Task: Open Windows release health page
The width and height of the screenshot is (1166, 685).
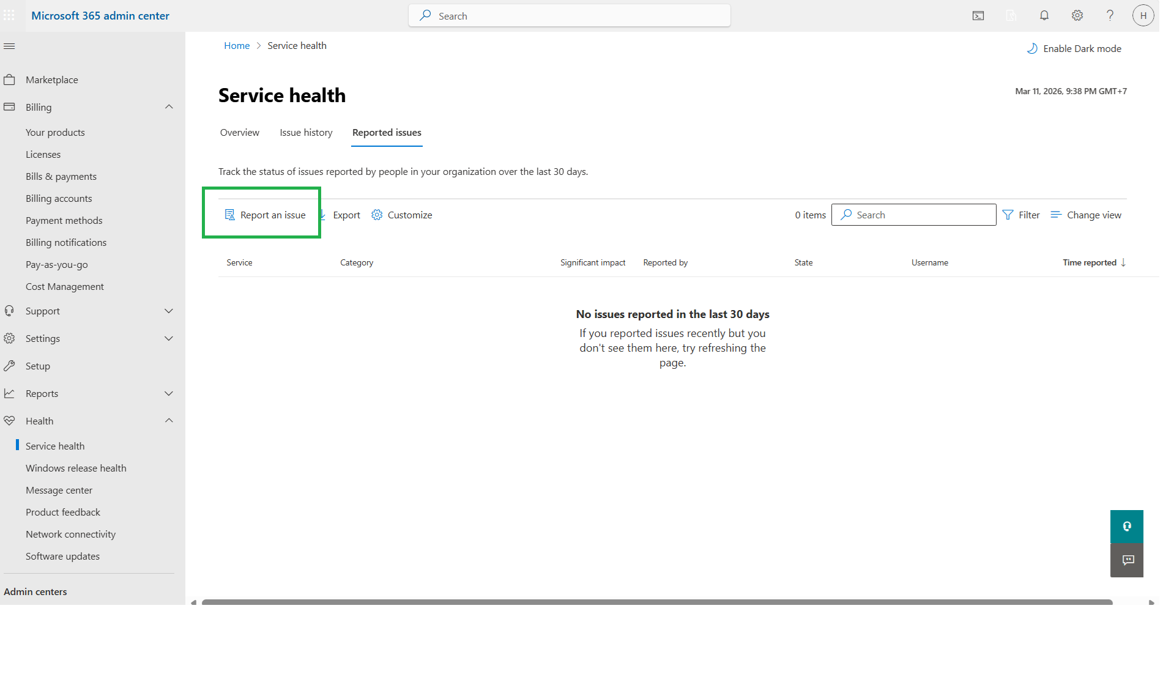Action: 76,468
